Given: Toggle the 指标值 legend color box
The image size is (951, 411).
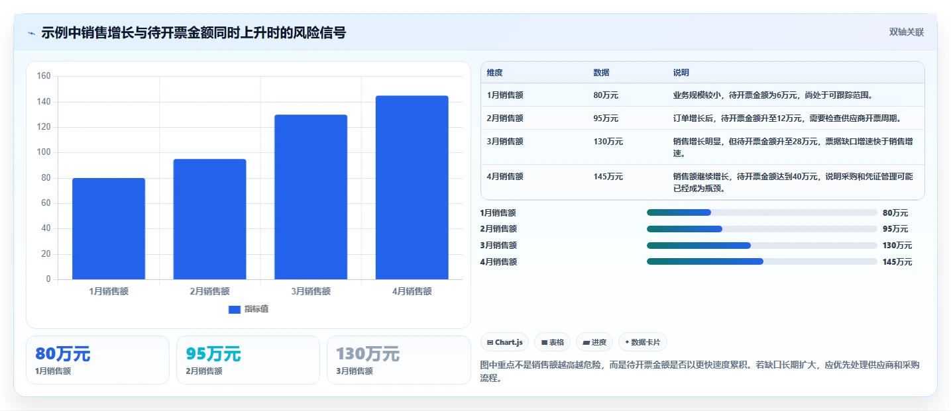Looking at the screenshot, I should 235,309.
